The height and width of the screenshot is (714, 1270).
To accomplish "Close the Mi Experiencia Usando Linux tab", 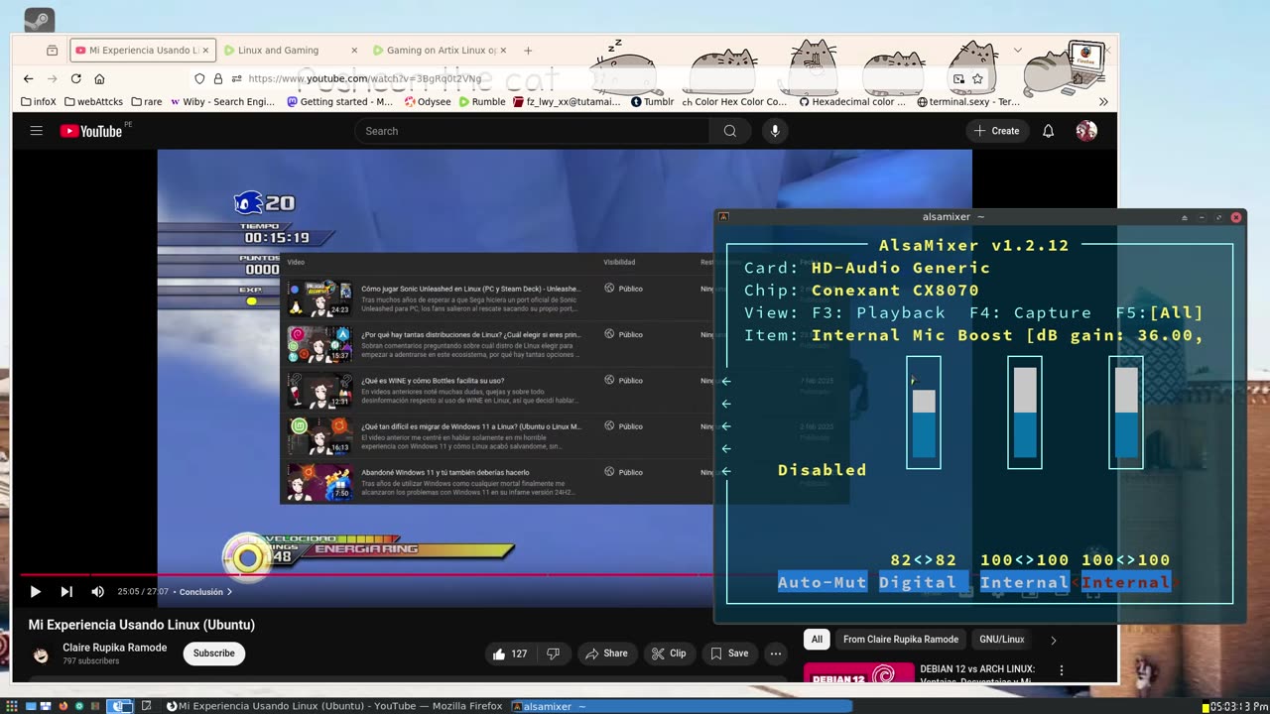I will click(x=205, y=50).
